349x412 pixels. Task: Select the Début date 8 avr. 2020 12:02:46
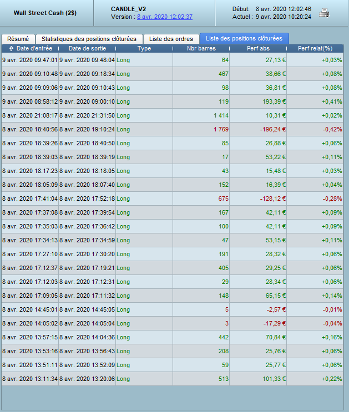[x=284, y=9]
